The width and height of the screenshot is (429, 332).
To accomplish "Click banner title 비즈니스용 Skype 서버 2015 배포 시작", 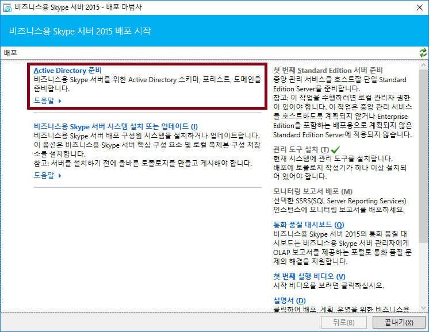I will (79, 31).
